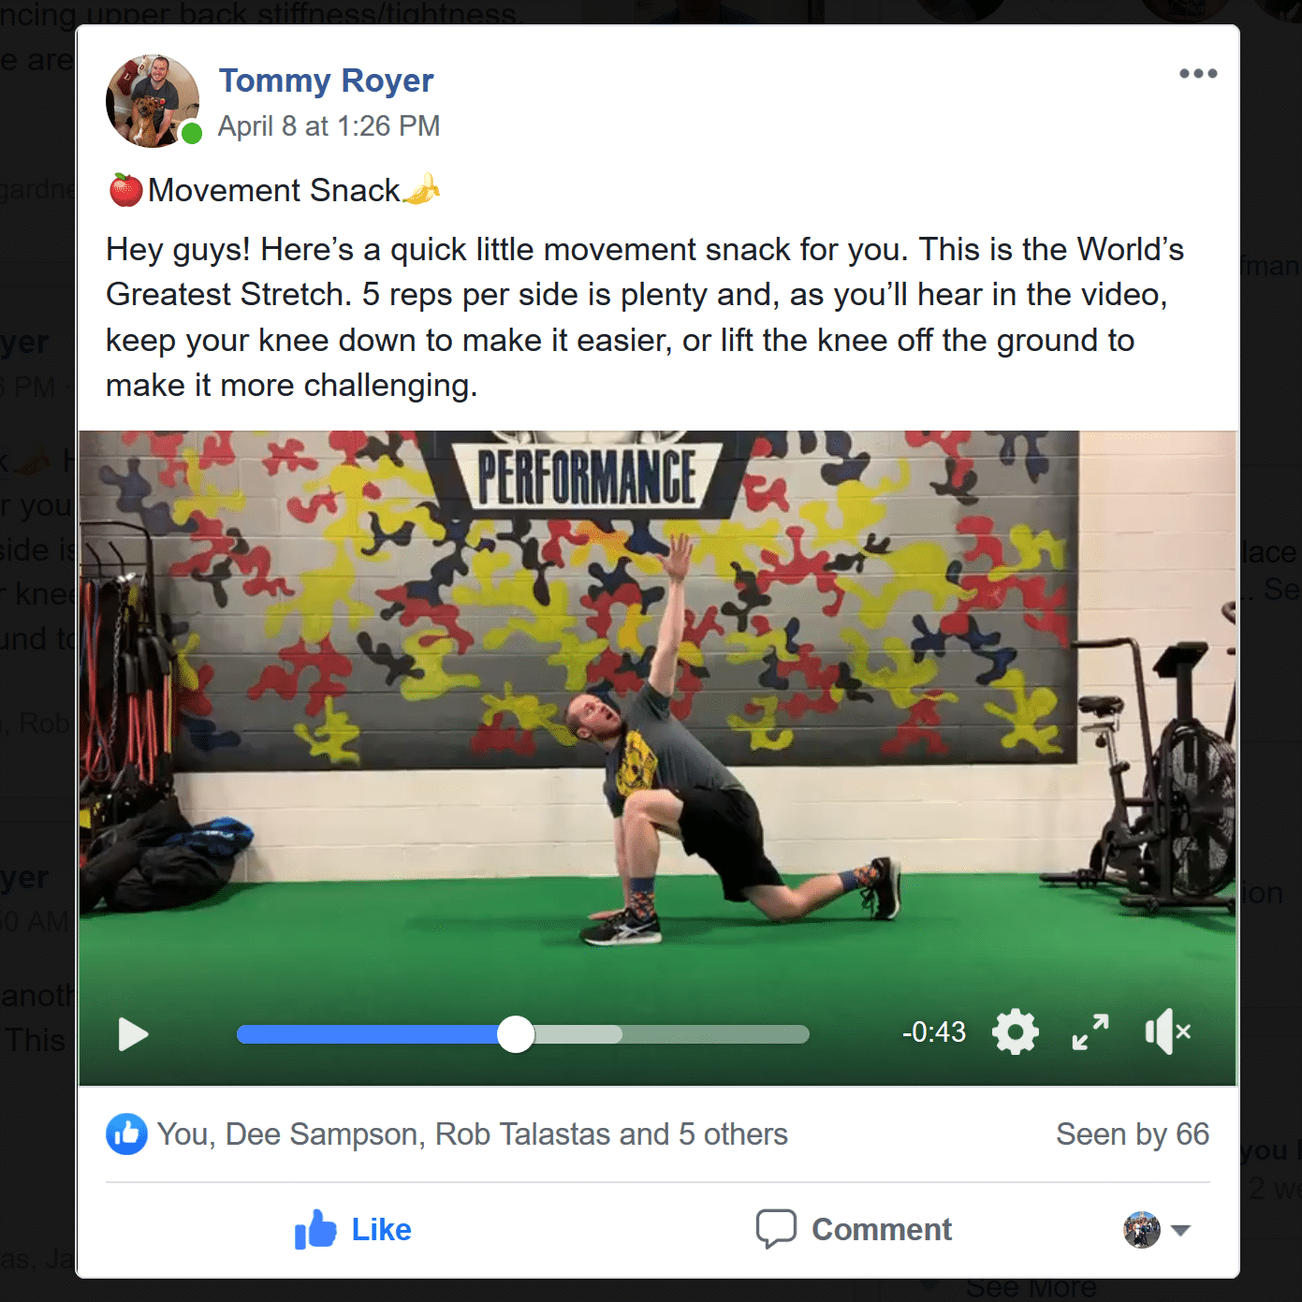Image resolution: width=1302 pixels, height=1302 pixels.
Task: Expand the comment-as profile dropdown arrow
Action: point(1181,1230)
